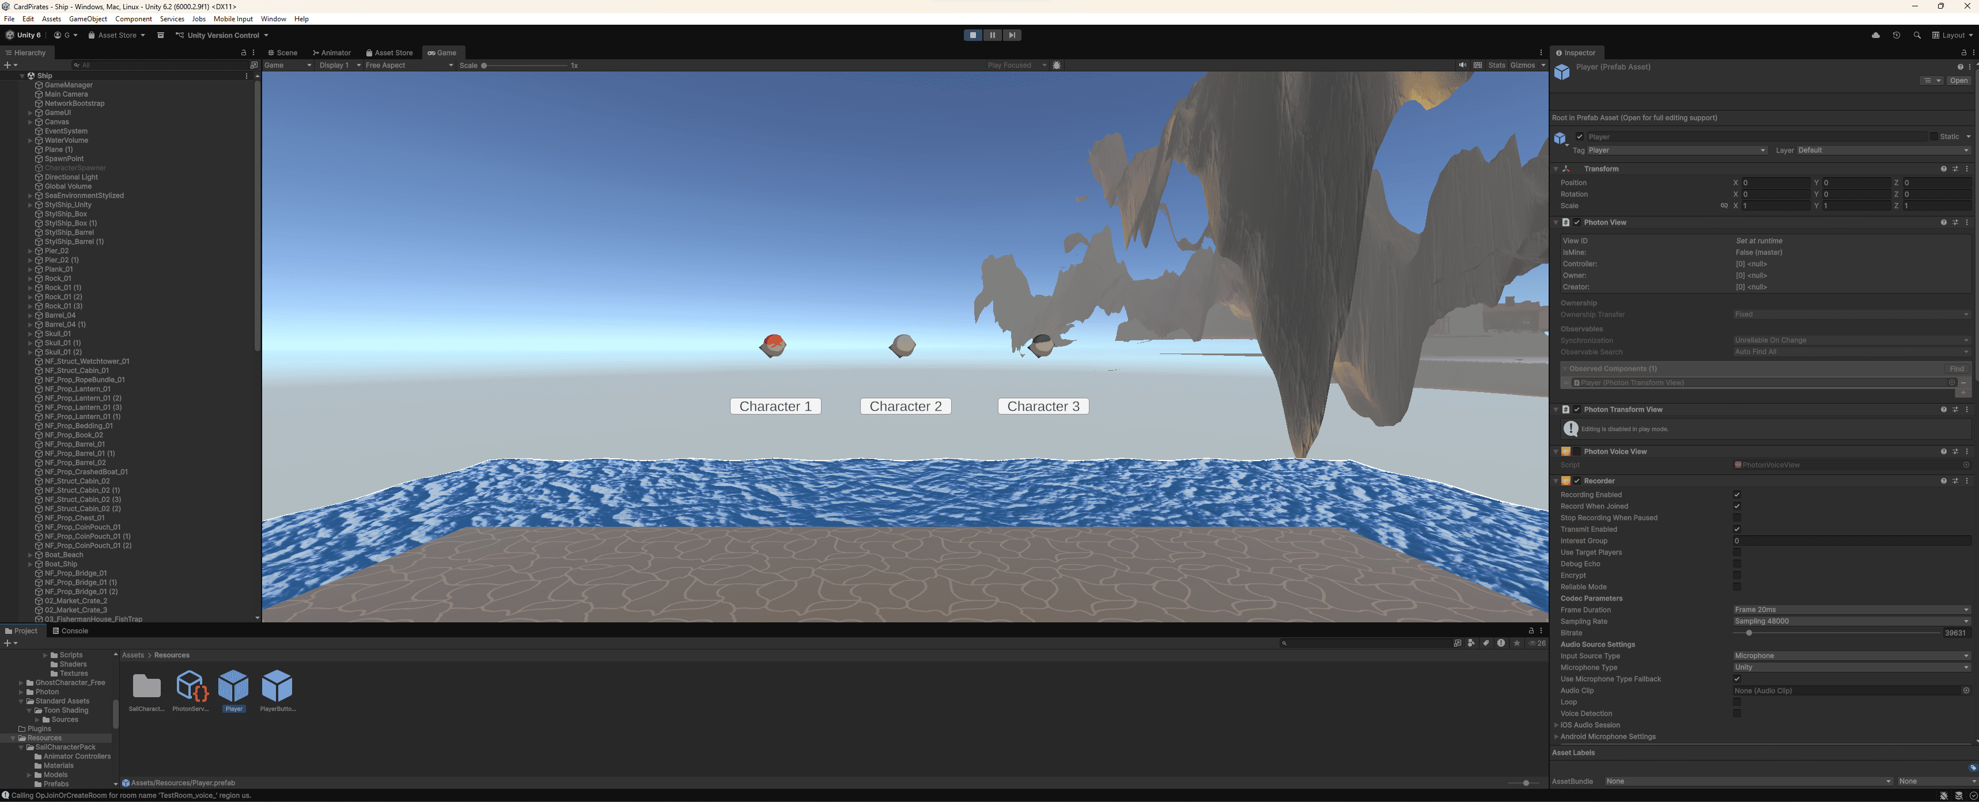1979x802 pixels.
Task: Toggle the debug bug icon in Game view
Action: [1057, 65]
